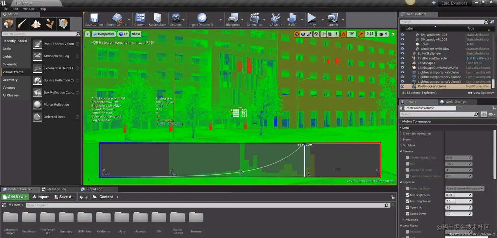Image resolution: width=497 pixels, height=238 pixels.
Task: Click the Show viewport button
Action: pos(136,34)
